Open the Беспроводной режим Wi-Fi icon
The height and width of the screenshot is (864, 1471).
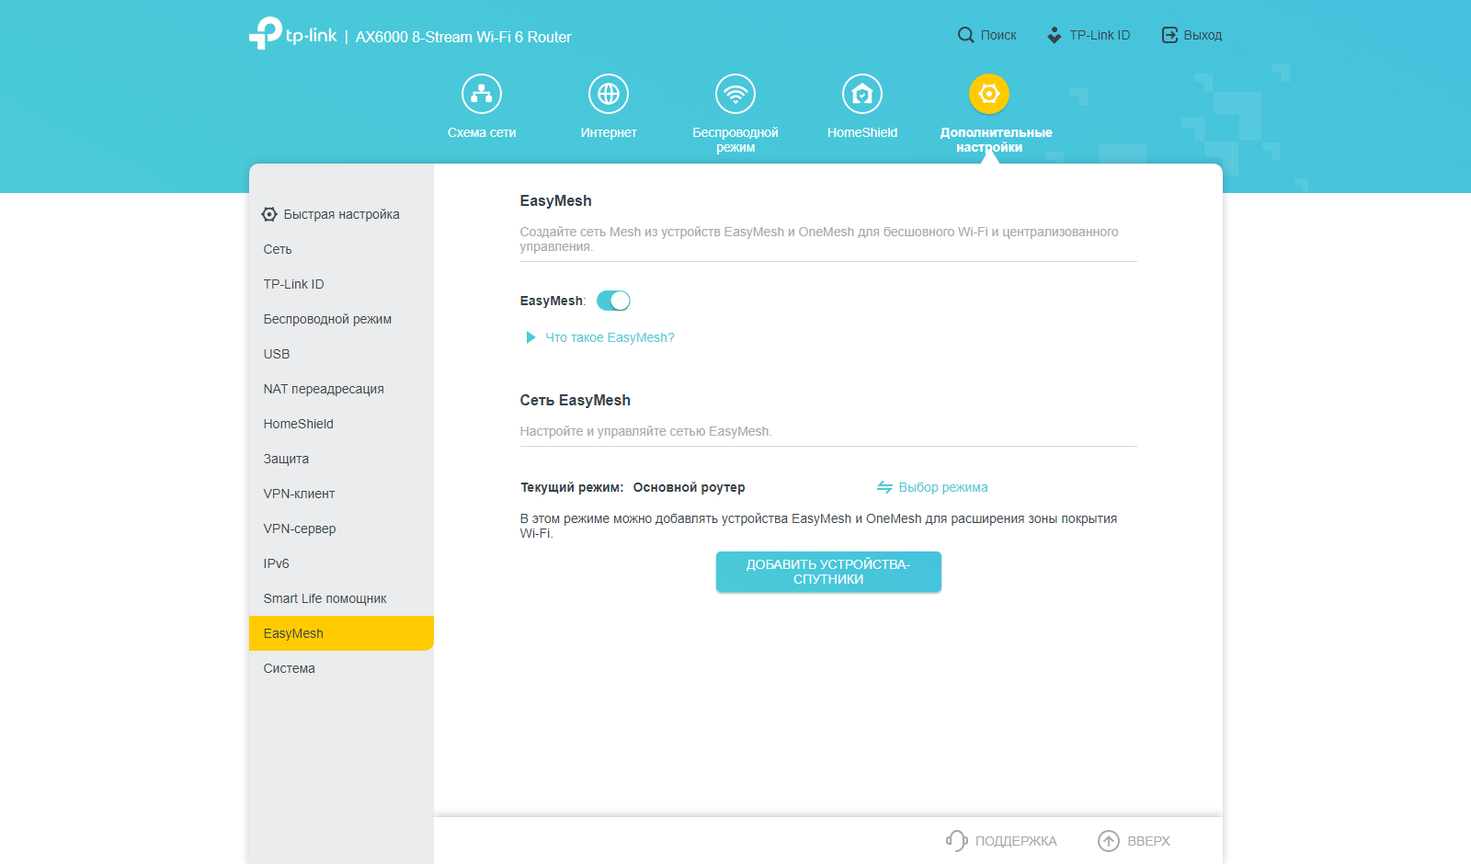click(735, 94)
